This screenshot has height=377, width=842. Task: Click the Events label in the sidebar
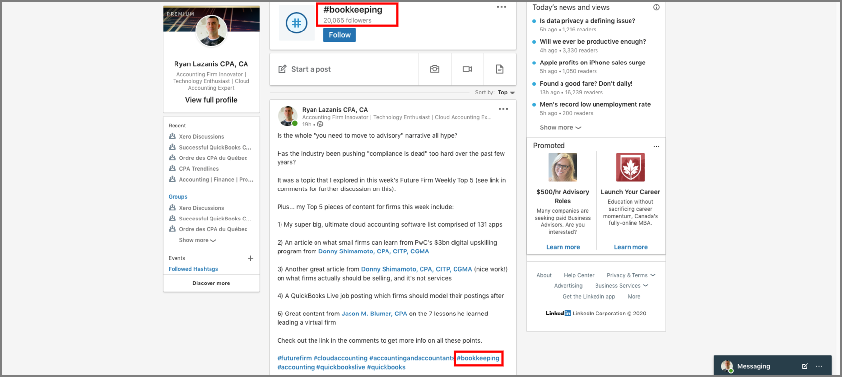(x=177, y=258)
